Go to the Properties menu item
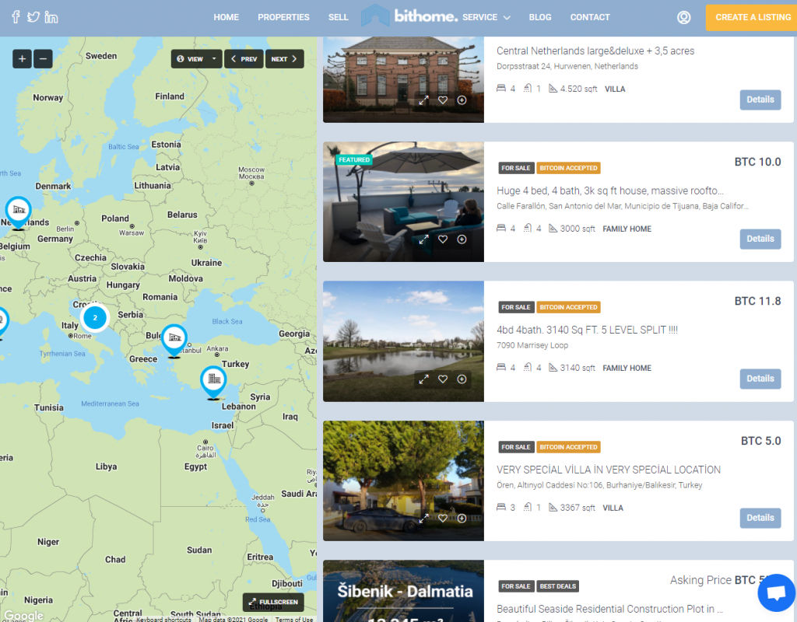 coord(283,17)
